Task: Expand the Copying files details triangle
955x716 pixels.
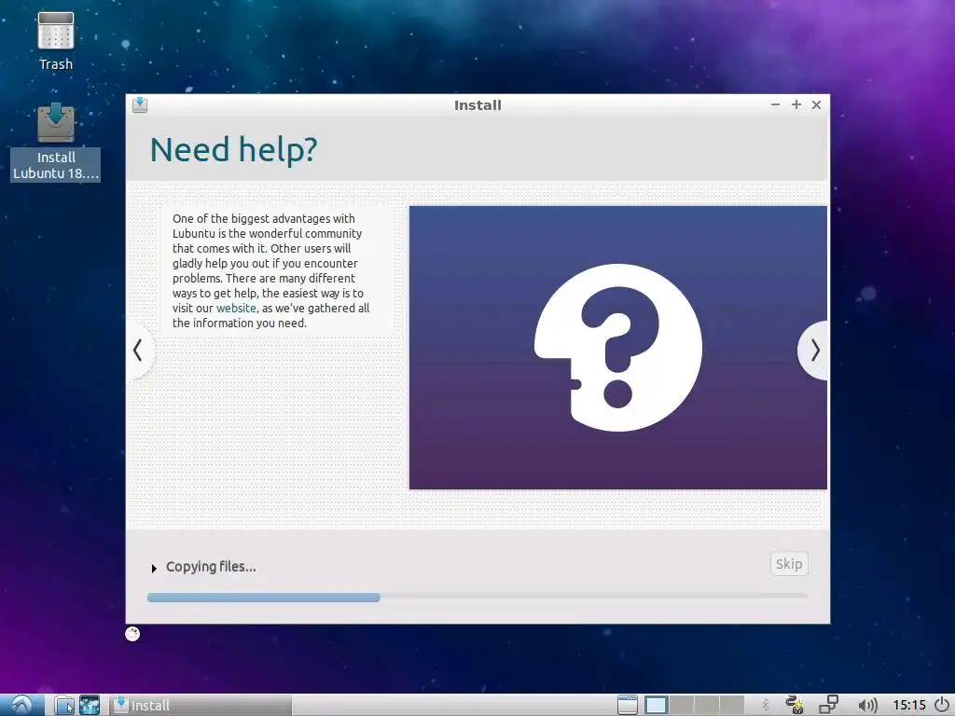Action: tap(154, 568)
